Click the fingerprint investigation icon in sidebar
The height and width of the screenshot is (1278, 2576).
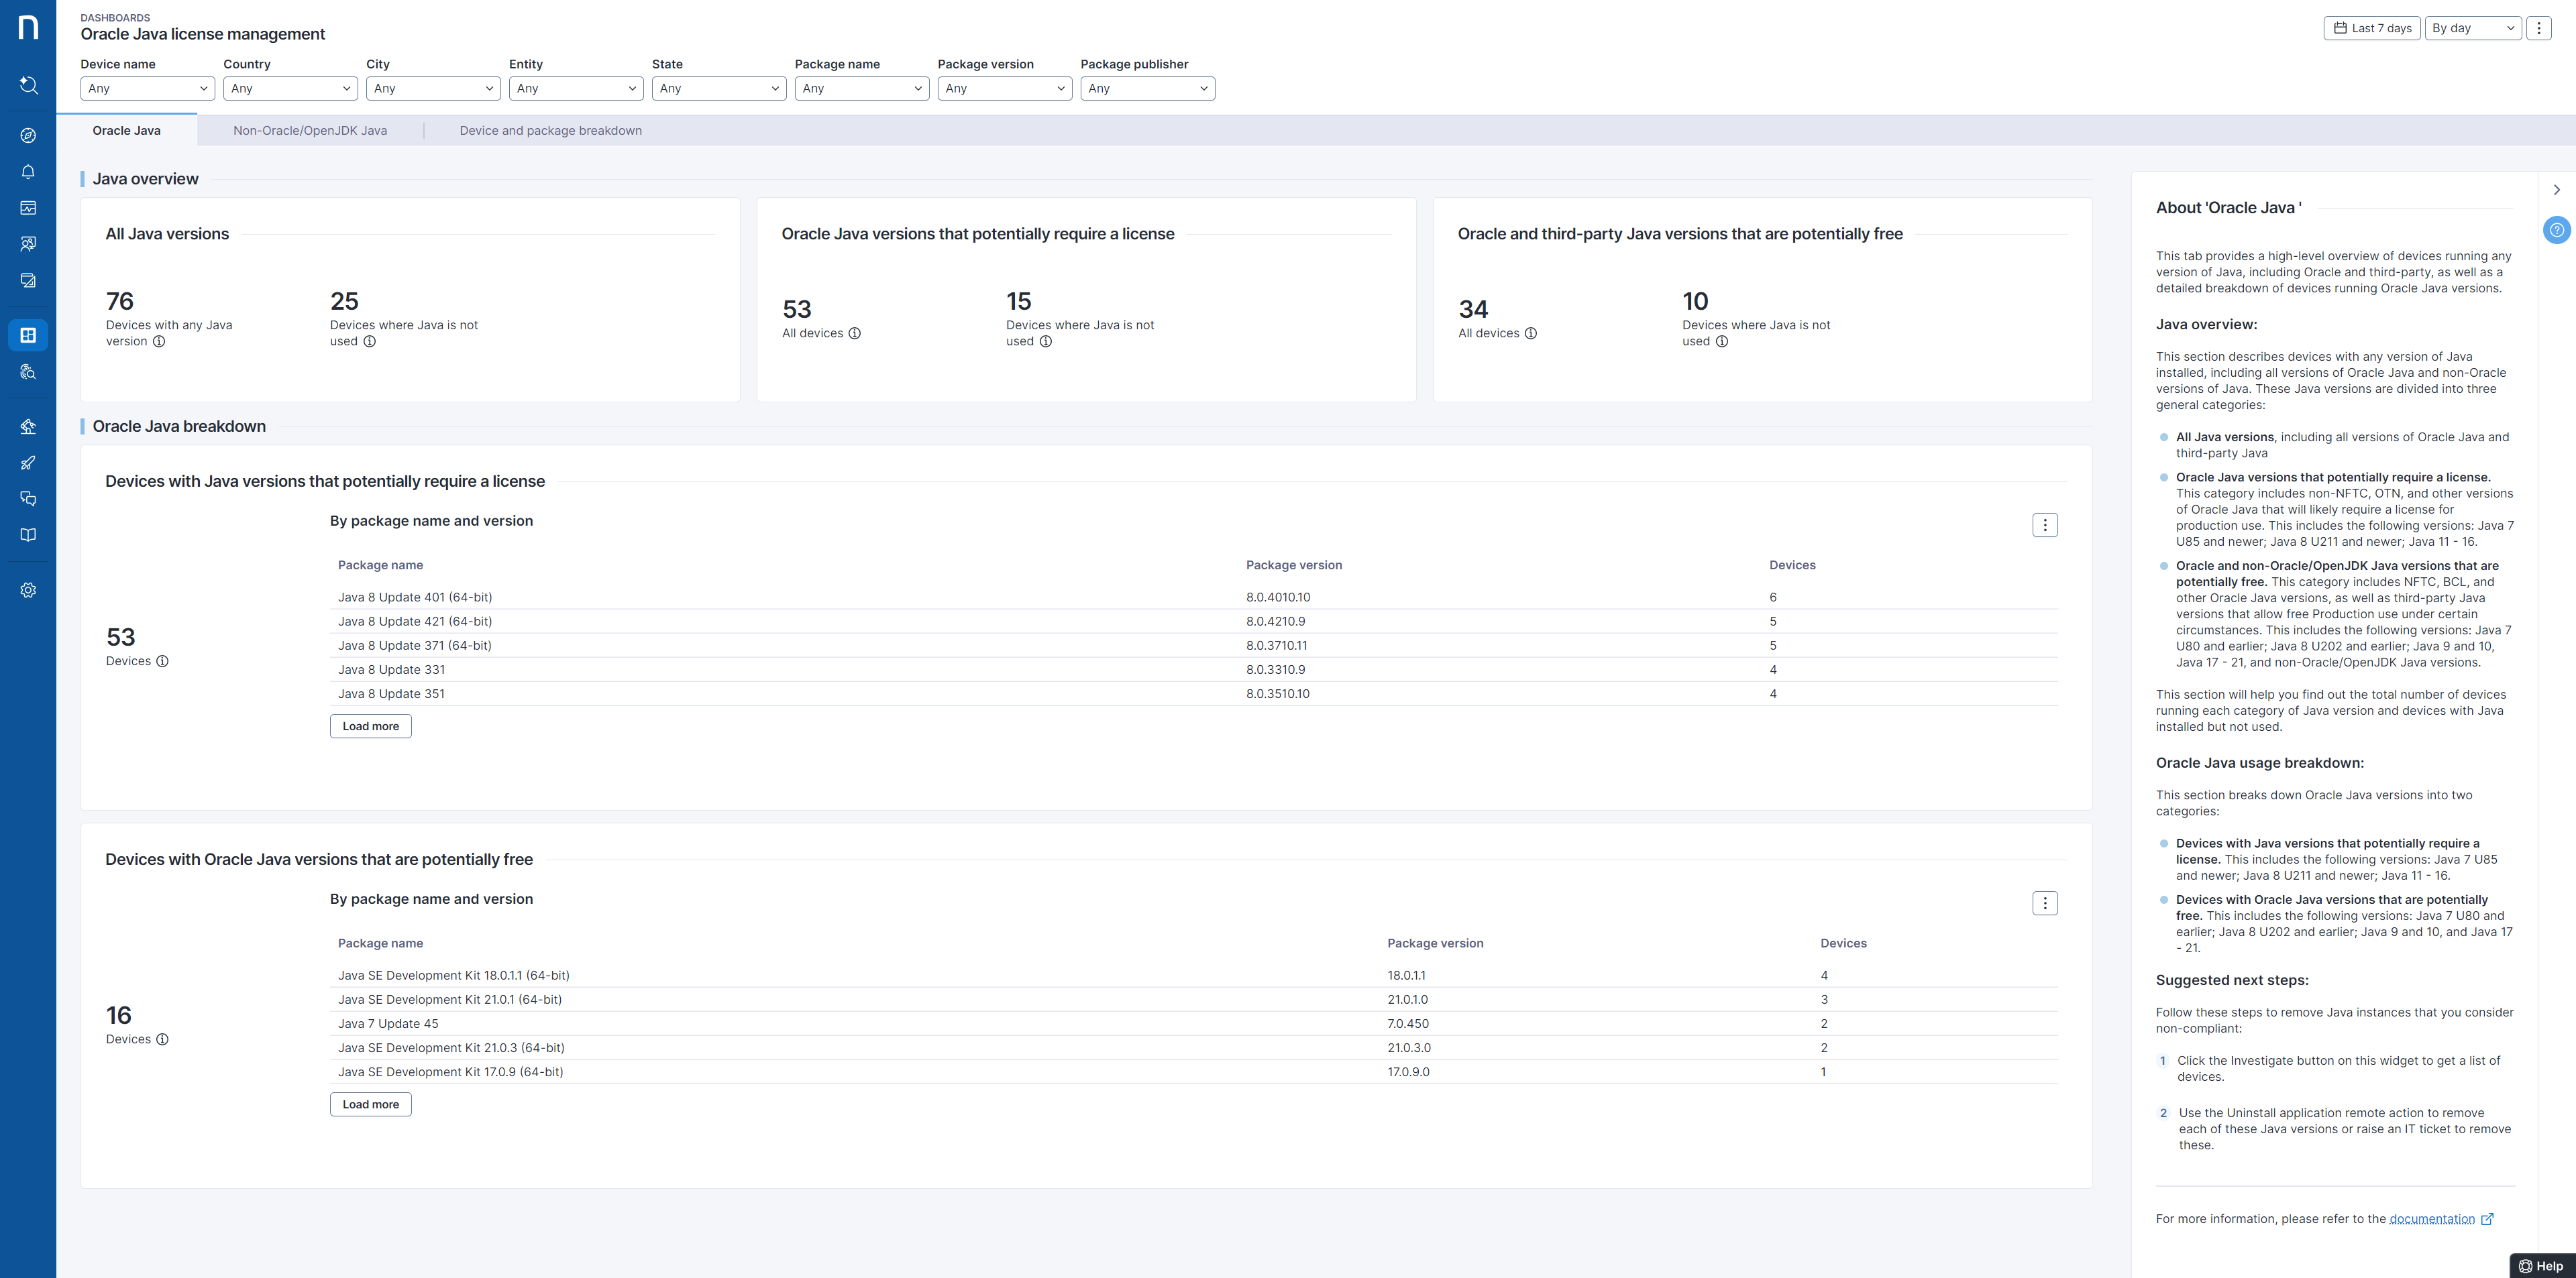tap(28, 371)
